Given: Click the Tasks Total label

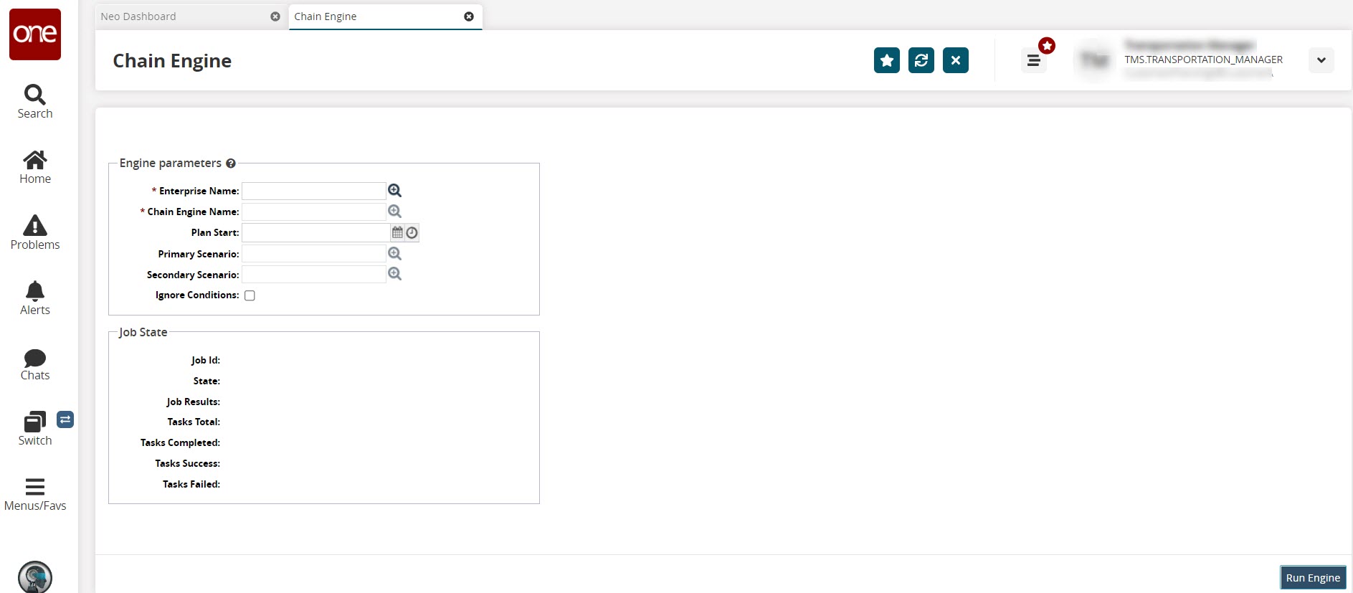Looking at the screenshot, I should point(194,422).
